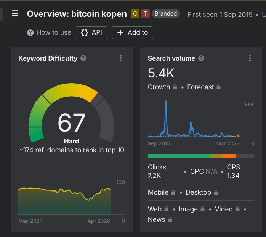Click the 5.4K search volume value
This screenshot has height=237, width=266.
pyautogui.click(x=161, y=73)
